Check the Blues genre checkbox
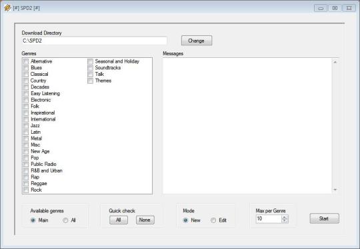Image resolution: width=360 pixels, height=249 pixels. pyautogui.click(x=26, y=68)
